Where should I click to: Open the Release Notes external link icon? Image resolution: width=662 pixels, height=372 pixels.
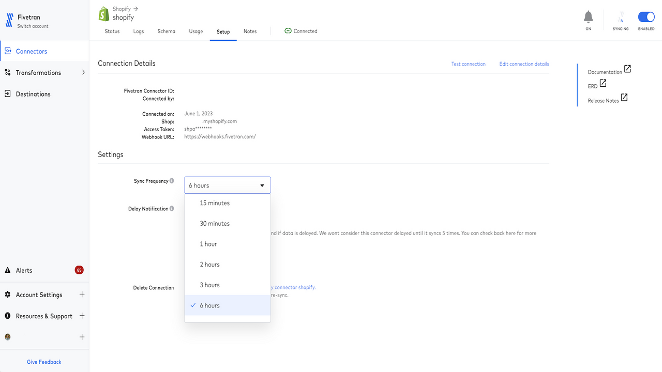[x=624, y=97]
